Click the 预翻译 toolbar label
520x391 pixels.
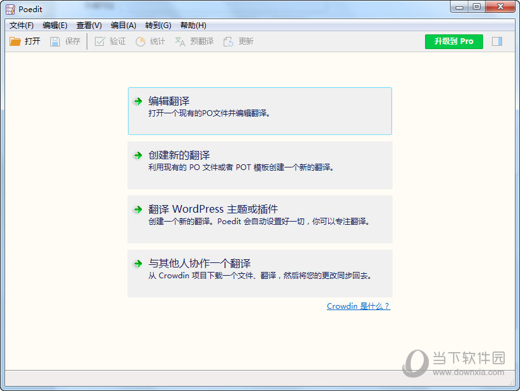pos(202,41)
